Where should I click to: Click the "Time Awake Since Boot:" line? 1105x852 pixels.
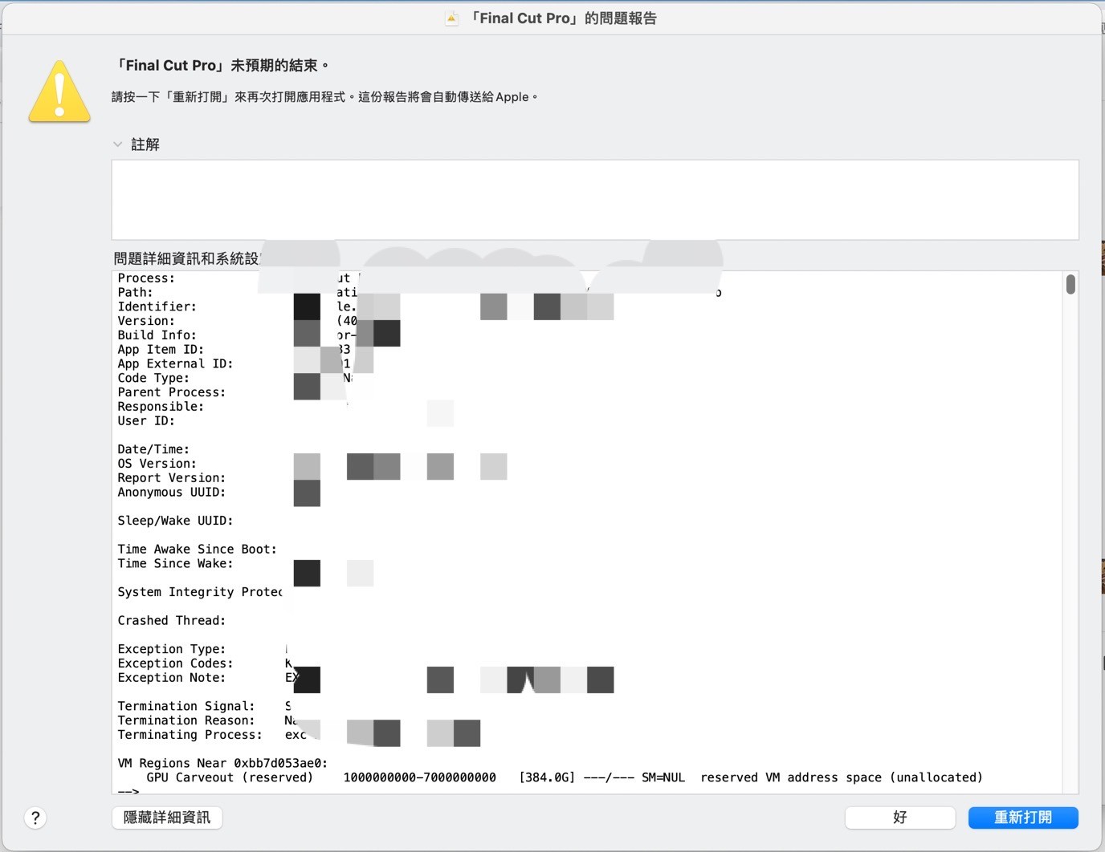pos(197,549)
